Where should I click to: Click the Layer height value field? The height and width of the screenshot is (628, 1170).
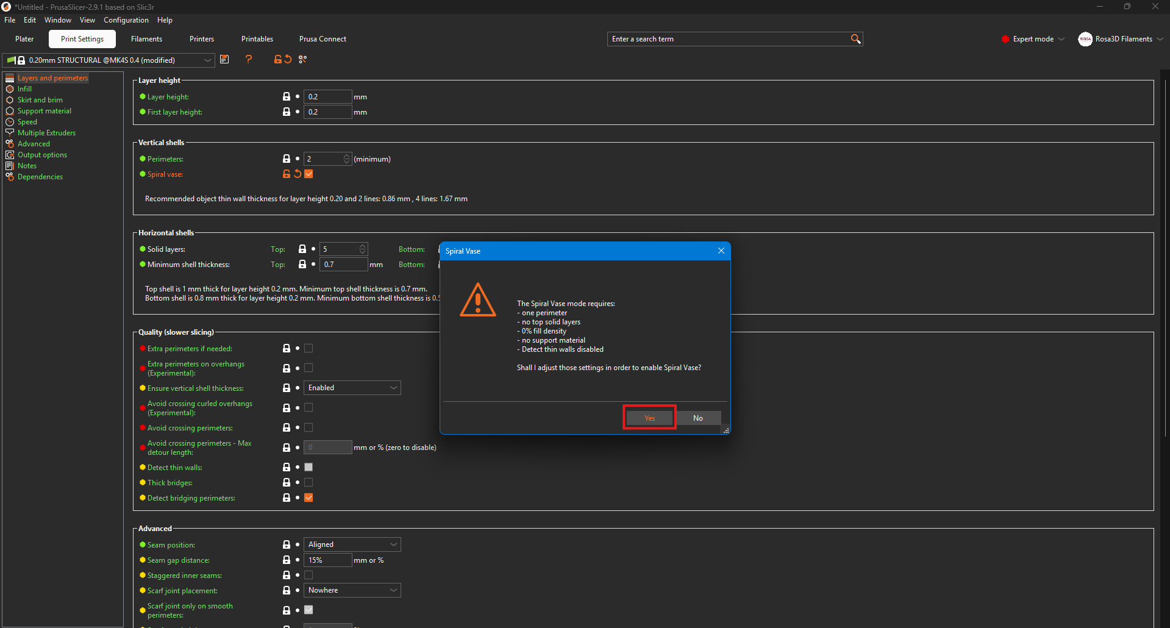coord(327,96)
